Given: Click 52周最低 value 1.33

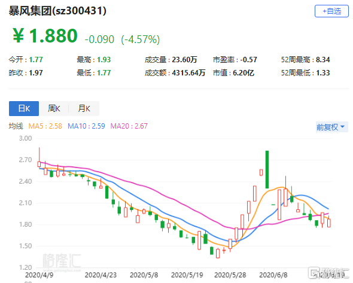Looking at the screenshot, I should pyautogui.click(x=323, y=73).
